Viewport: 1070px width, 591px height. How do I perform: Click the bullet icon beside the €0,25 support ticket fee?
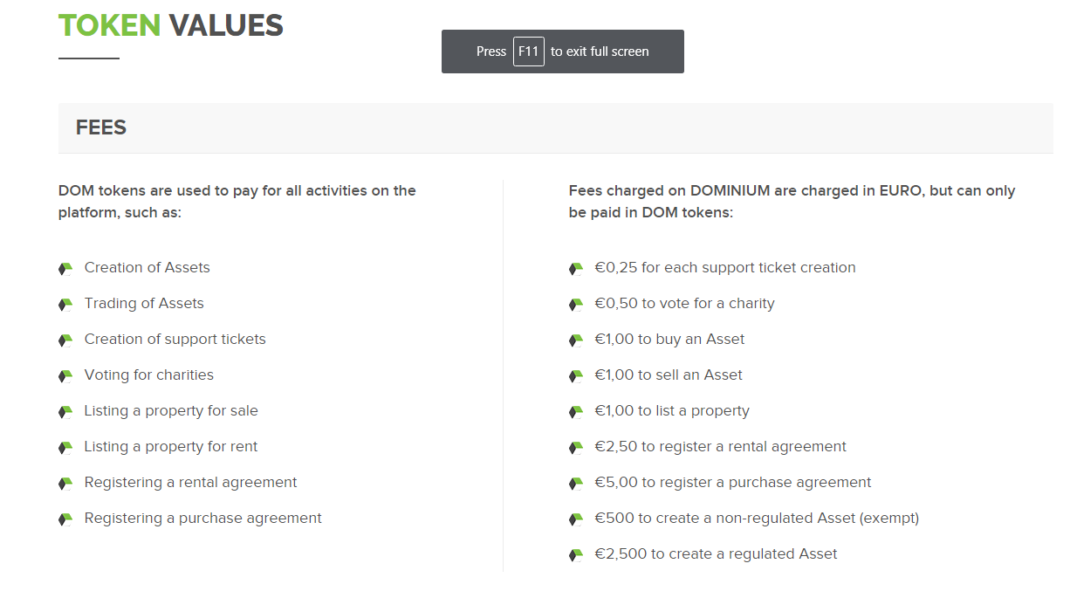(x=576, y=269)
